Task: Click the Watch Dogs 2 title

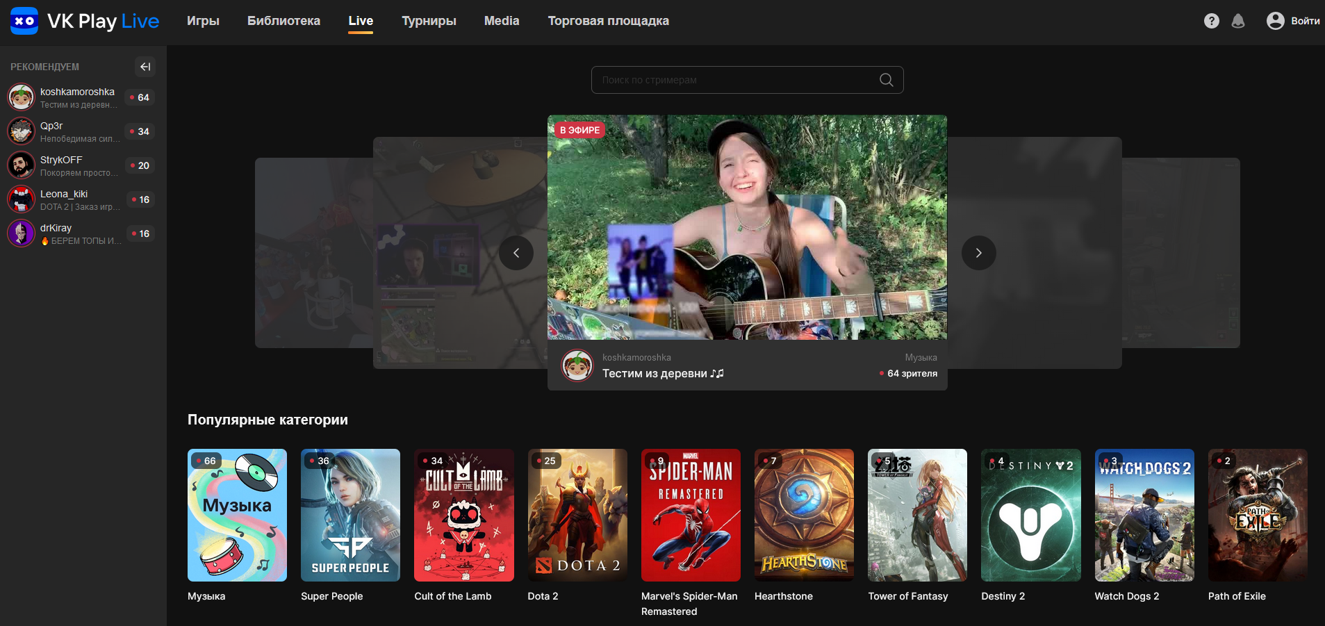Action: click(1127, 596)
